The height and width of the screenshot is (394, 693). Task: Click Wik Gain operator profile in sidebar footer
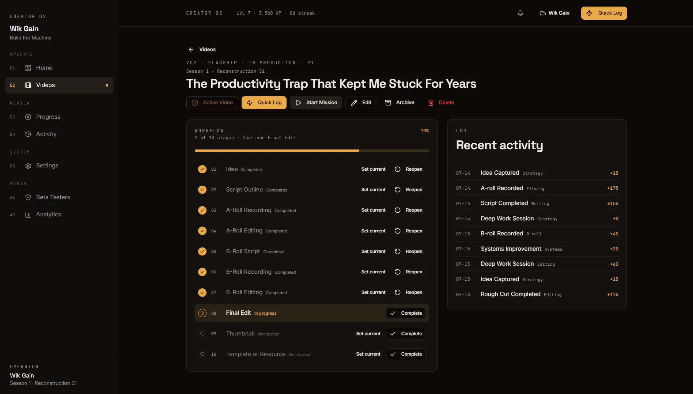(43, 379)
